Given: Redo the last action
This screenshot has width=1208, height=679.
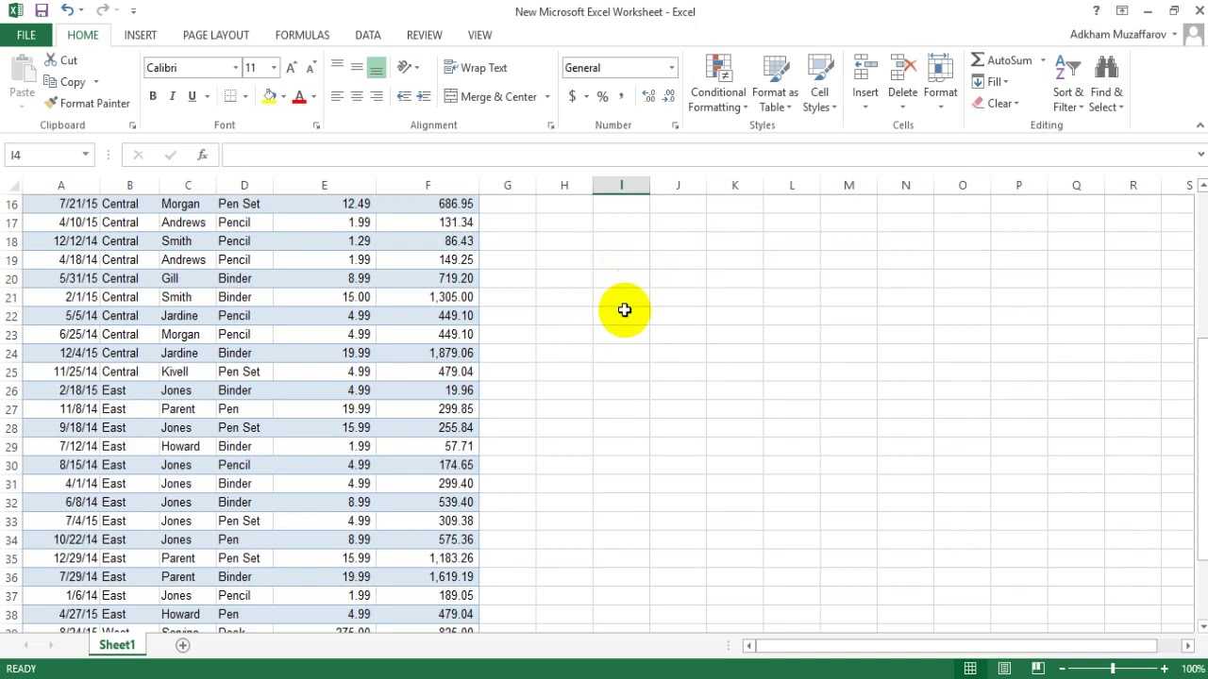Looking at the screenshot, I should click(102, 11).
